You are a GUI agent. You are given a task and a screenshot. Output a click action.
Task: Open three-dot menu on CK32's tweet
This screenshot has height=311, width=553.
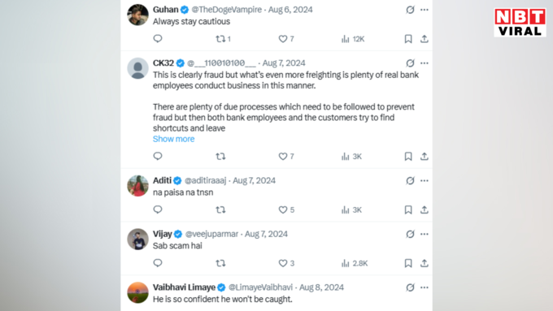pos(425,63)
